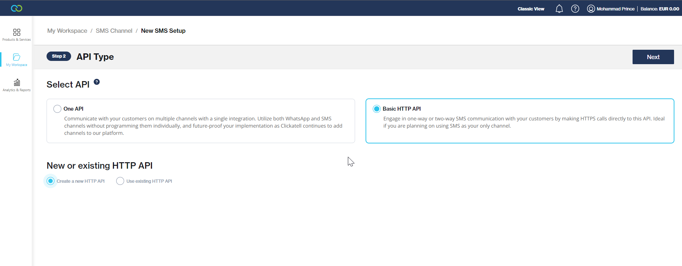Open the notifications bell
This screenshot has width=682, height=266.
[x=559, y=9]
